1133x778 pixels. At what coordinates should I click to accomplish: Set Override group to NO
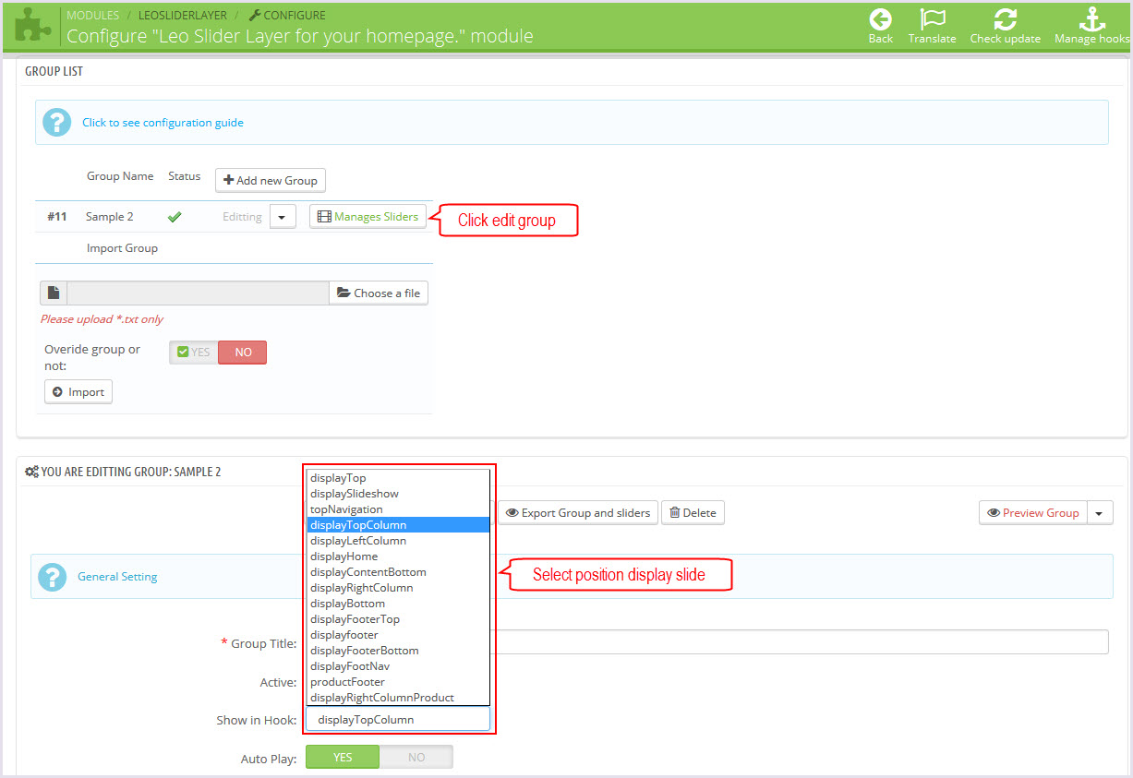tap(243, 353)
